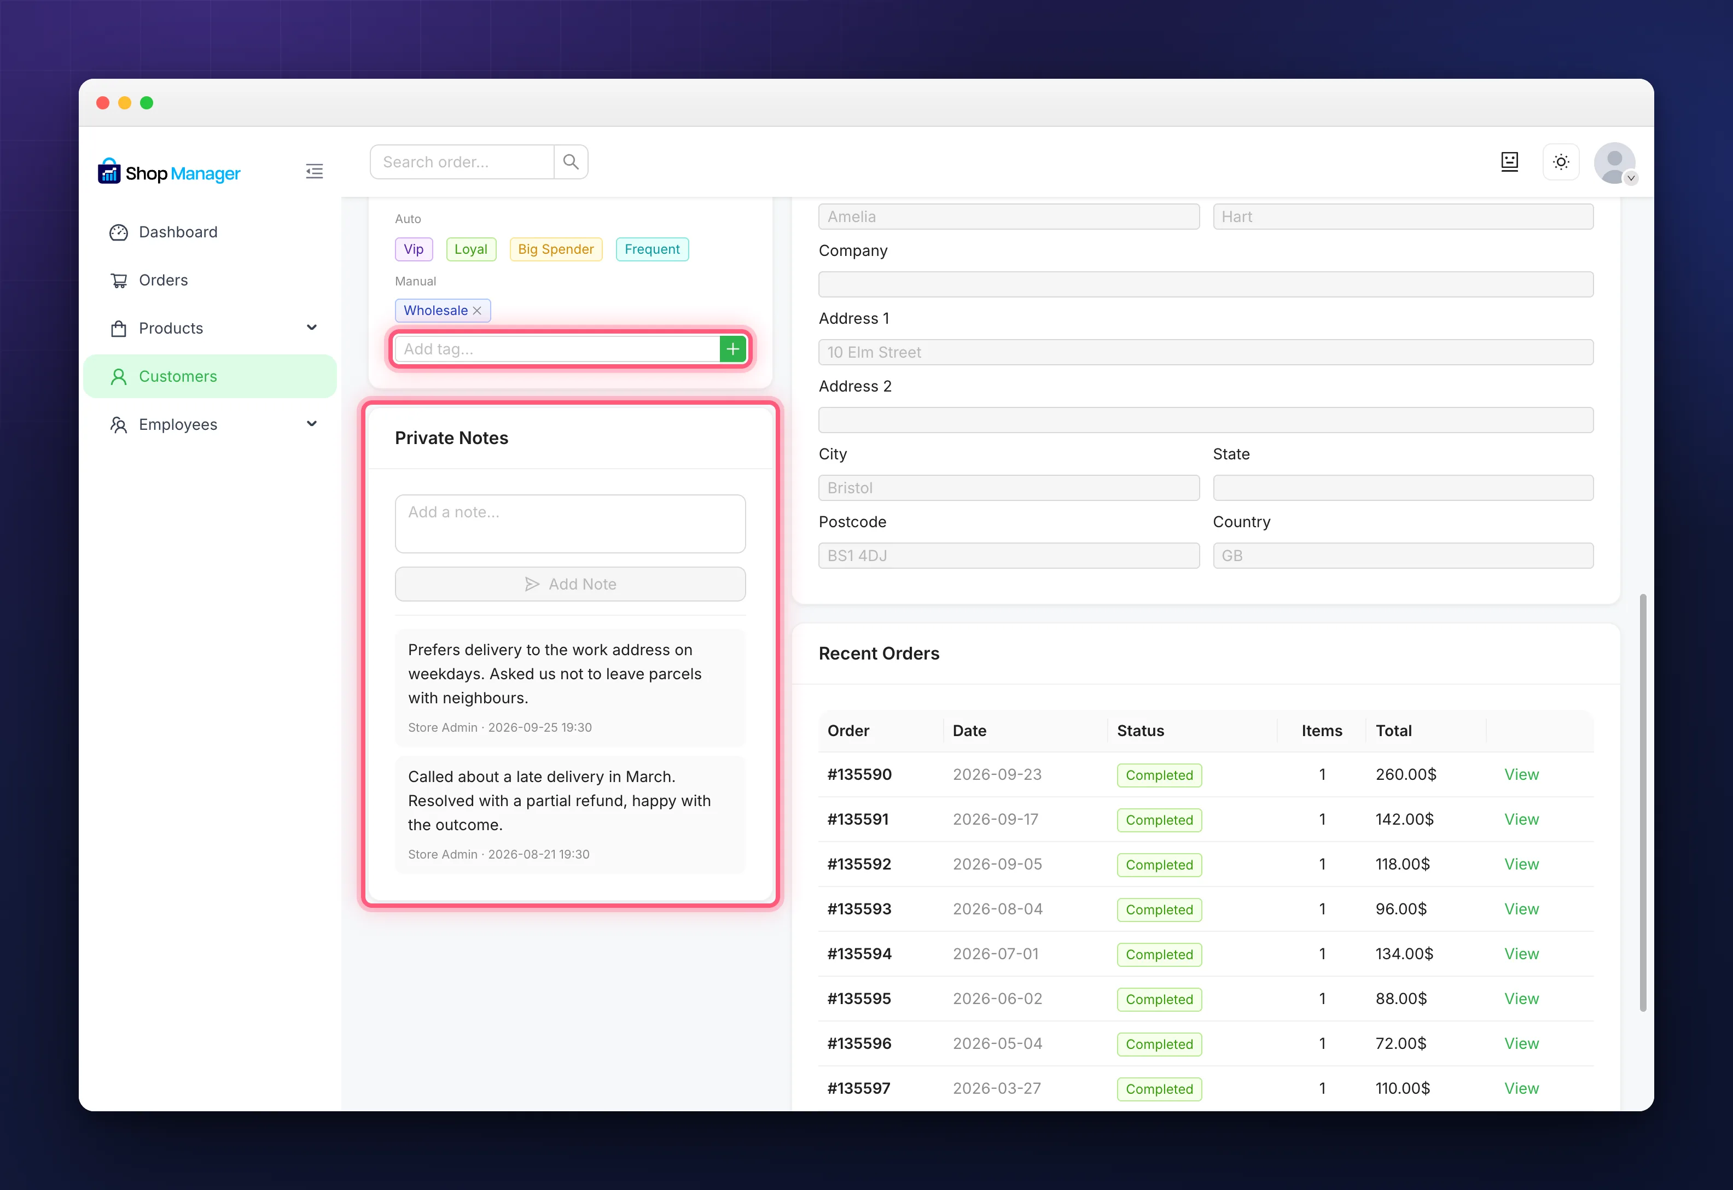Click View on order #135596
Viewport: 1733px width, 1190px height.
click(x=1521, y=1043)
